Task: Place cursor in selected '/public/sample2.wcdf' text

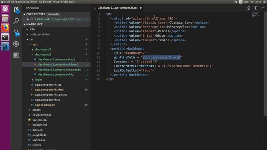Action: [x=162, y=57]
